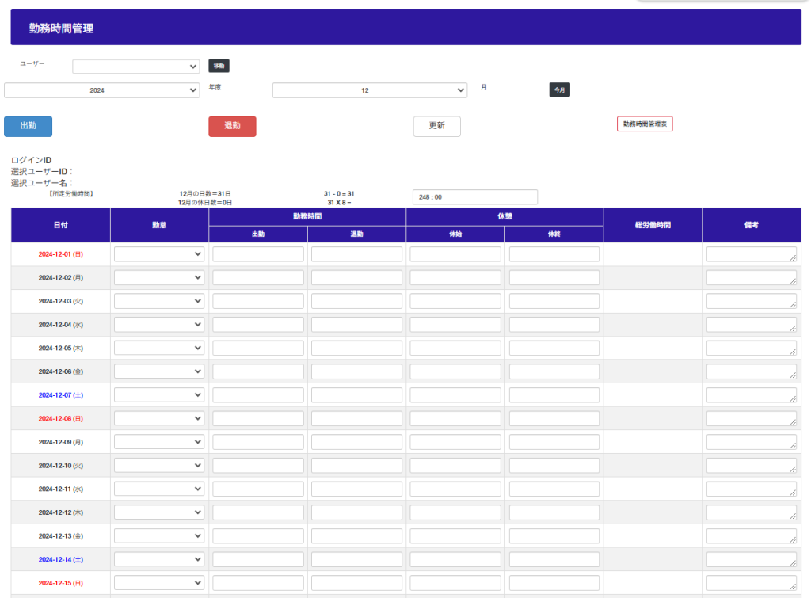811x598 pixels.
Task: Open the 勤怠 dropdown for 2024-12-13
Action: pos(159,536)
